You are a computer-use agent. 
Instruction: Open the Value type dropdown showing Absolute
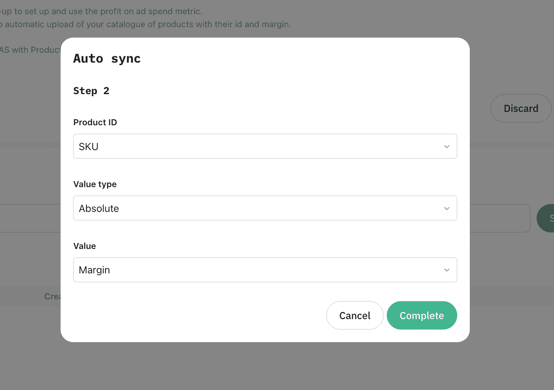[x=265, y=208]
